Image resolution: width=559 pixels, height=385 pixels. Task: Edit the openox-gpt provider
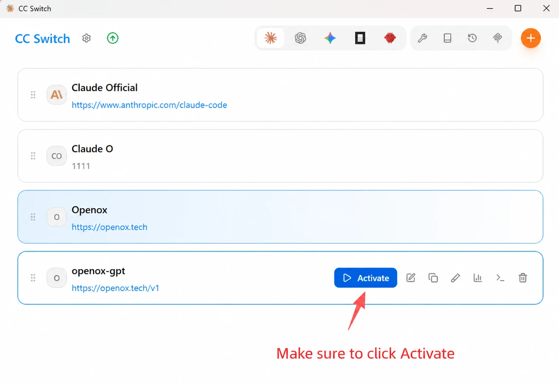tap(411, 278)
